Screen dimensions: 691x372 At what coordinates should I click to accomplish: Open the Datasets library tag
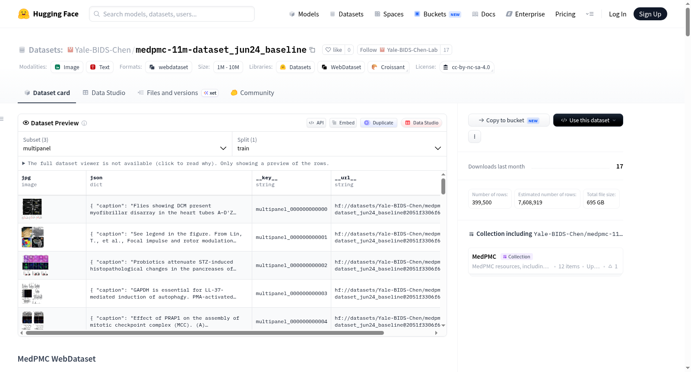click(x=295, y=67)
